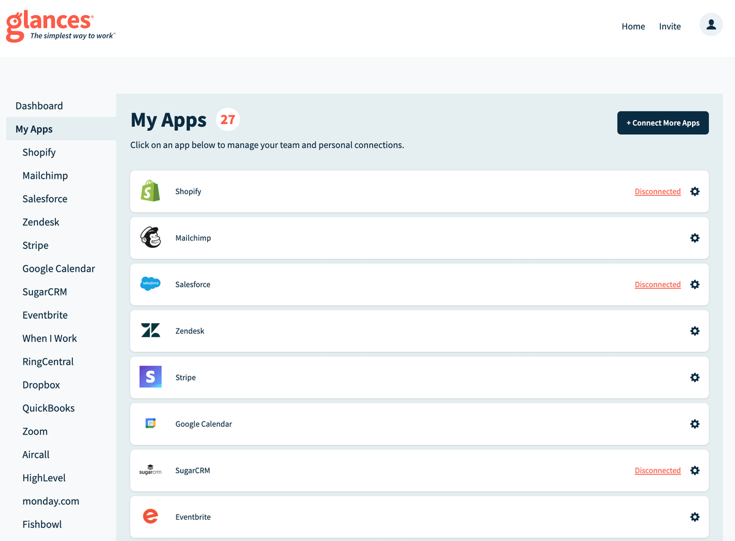The width and height of the screenshot is (735, 541).
Task: Click the Glances logo
Action: coord(61,26)
